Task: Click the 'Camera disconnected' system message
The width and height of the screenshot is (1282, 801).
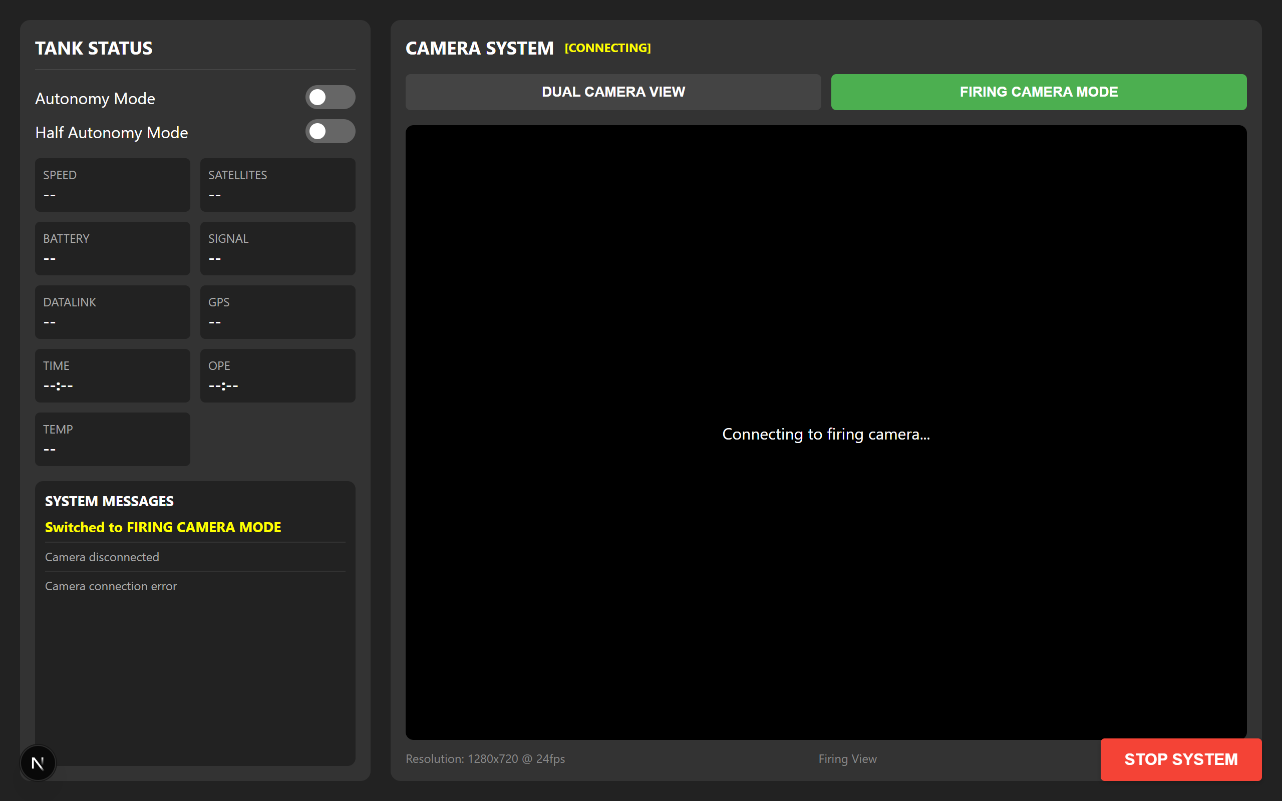Action: (102, 557)
